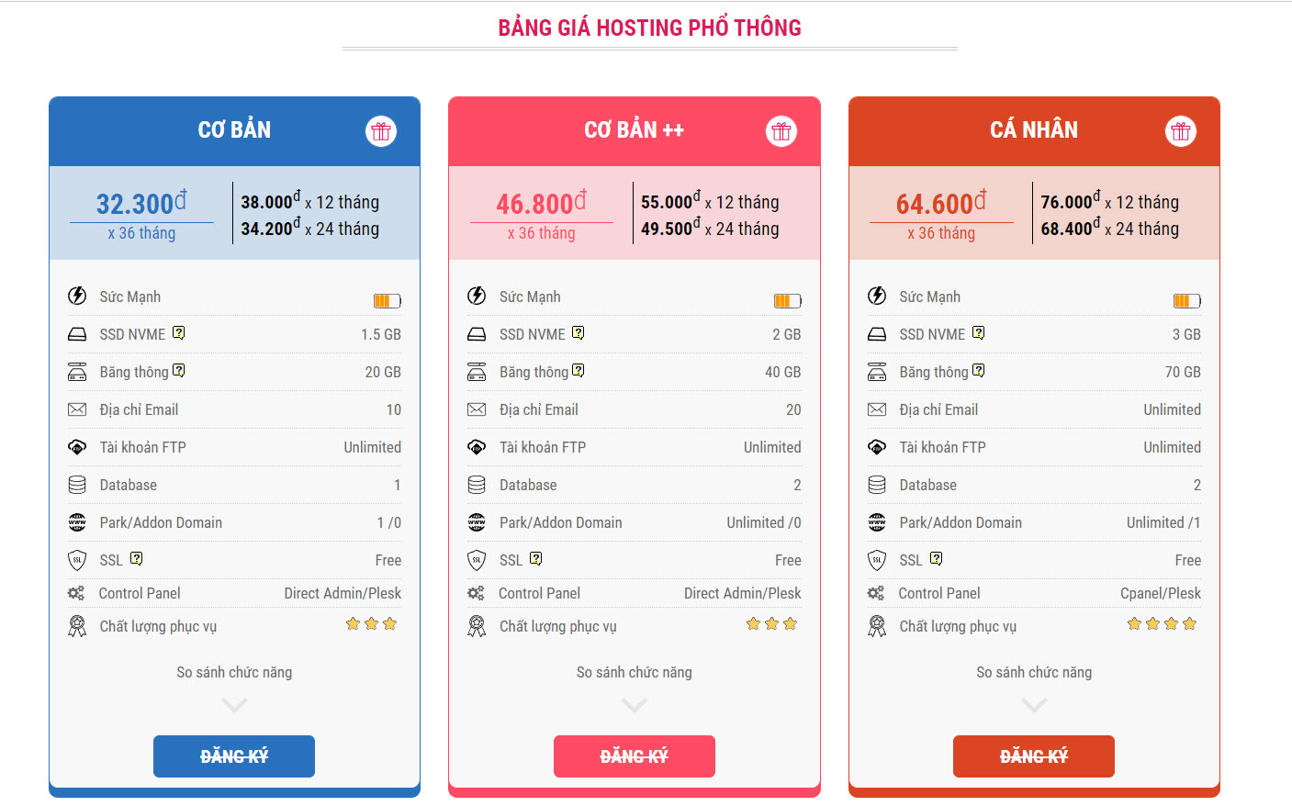Click the envelope icon beside Địa chỉ Email in CƠ BẢN ++
This screenshot has height=806, width=1292.
477,409
